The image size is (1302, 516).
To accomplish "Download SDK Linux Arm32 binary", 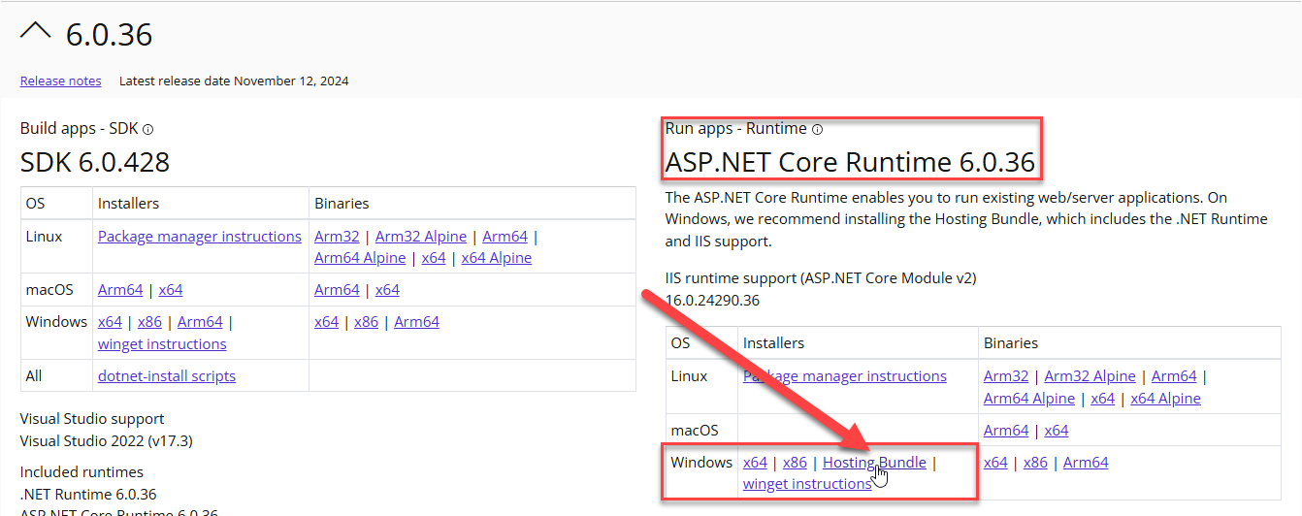I will coord(337,237).
